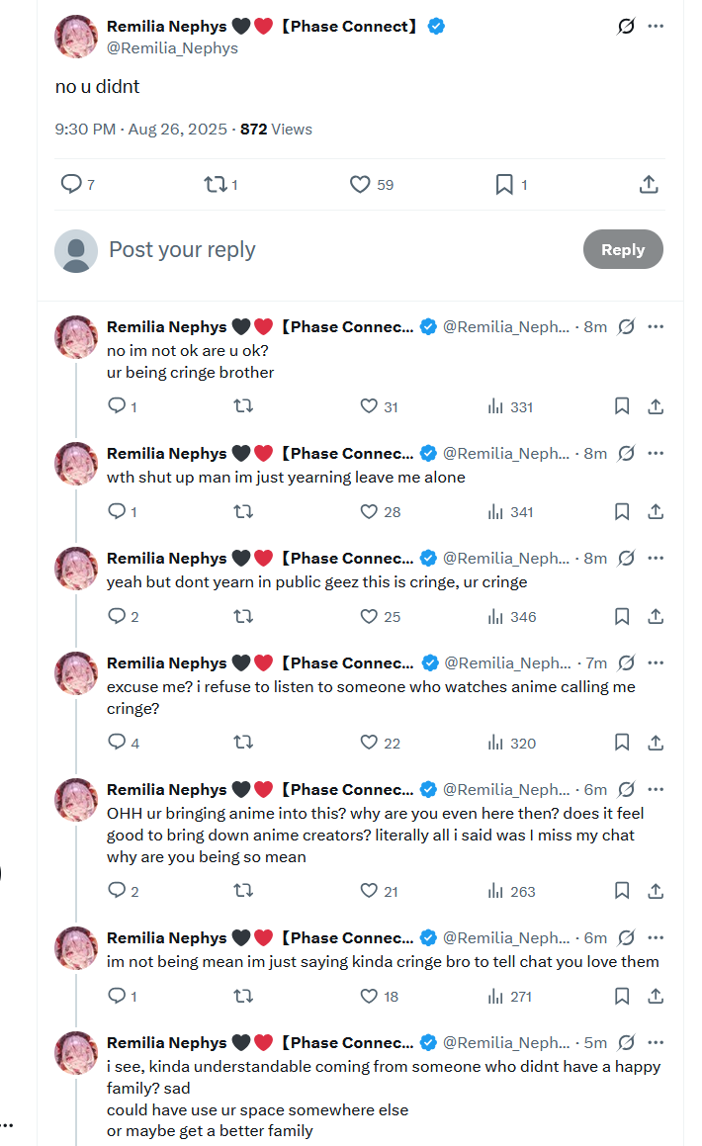Viewport: 702px width, 1146px height.
Task: Share the "im not being mean" reply
Action: (655, 996)
